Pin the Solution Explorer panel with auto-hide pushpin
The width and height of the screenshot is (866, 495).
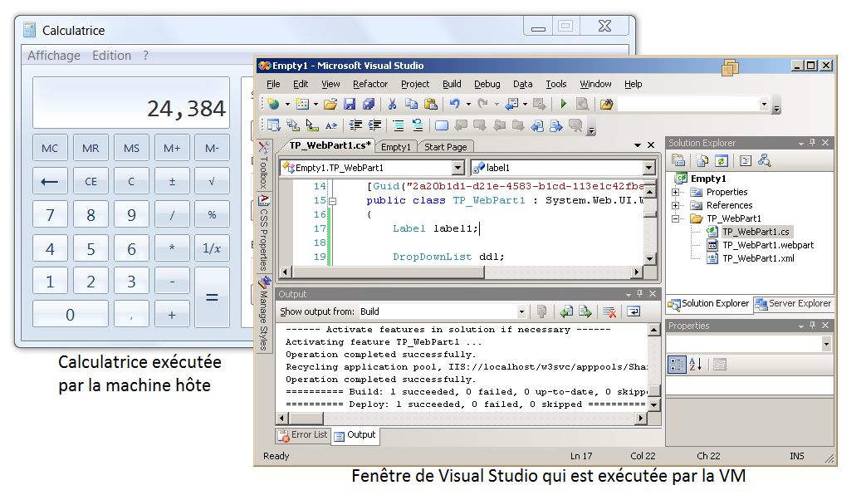(x=812, y=143)
